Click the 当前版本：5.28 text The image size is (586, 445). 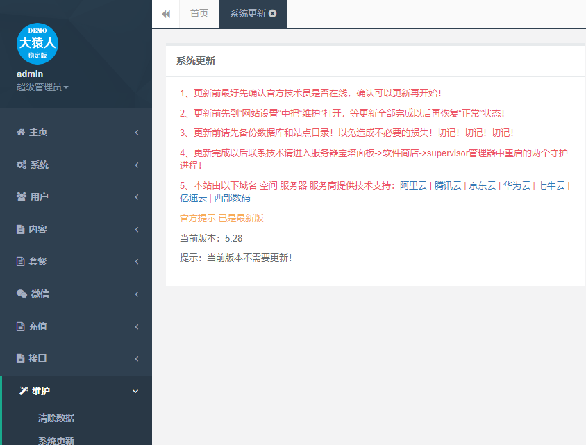point(211,238)
